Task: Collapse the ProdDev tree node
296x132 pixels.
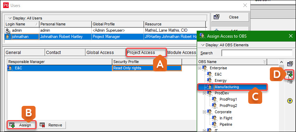Action: [204, 93]
